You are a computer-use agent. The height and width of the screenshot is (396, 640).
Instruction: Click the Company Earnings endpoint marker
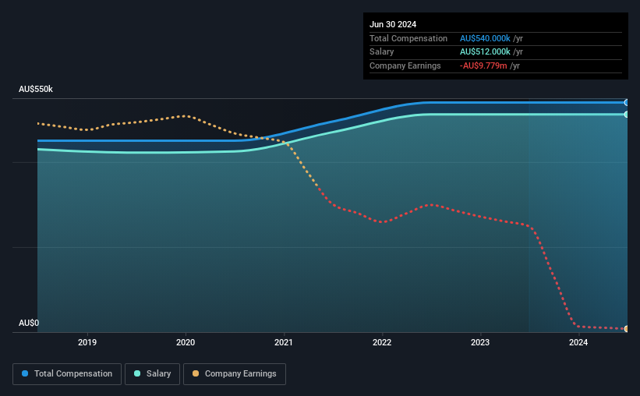[627, 329]
